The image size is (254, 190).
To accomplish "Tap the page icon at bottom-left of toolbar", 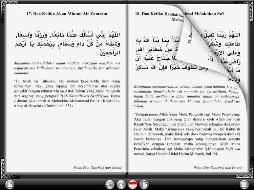I will click(x=10, y=184).
